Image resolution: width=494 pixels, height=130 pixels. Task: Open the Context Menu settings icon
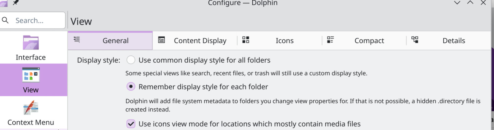(x=31, y=108)
